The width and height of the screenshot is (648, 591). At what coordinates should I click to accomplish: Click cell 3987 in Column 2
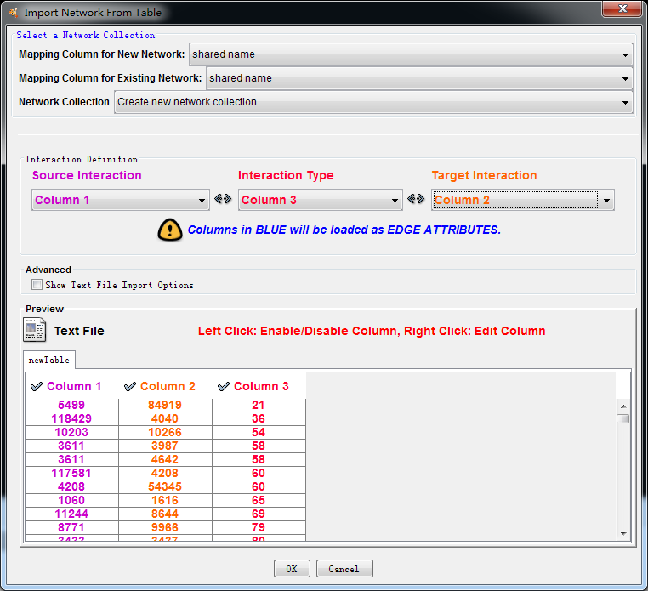click(165, 446)
